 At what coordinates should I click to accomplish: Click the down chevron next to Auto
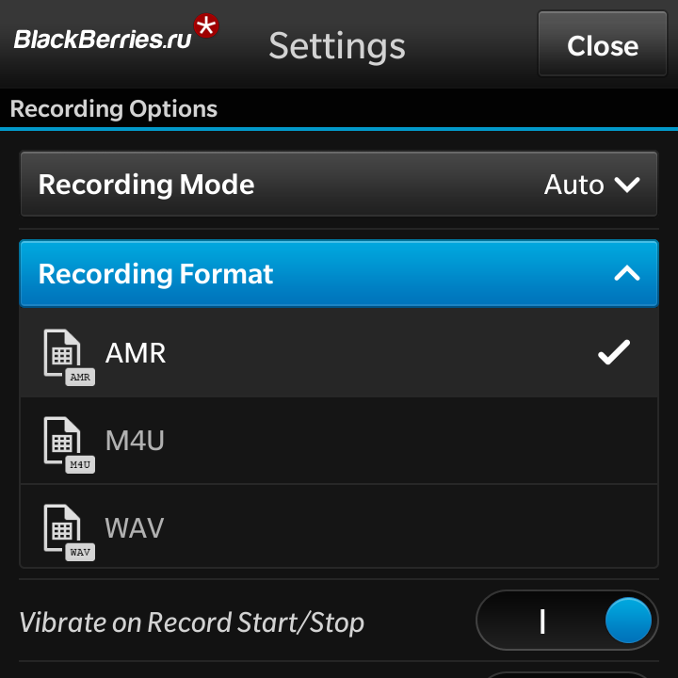point(627,185)
